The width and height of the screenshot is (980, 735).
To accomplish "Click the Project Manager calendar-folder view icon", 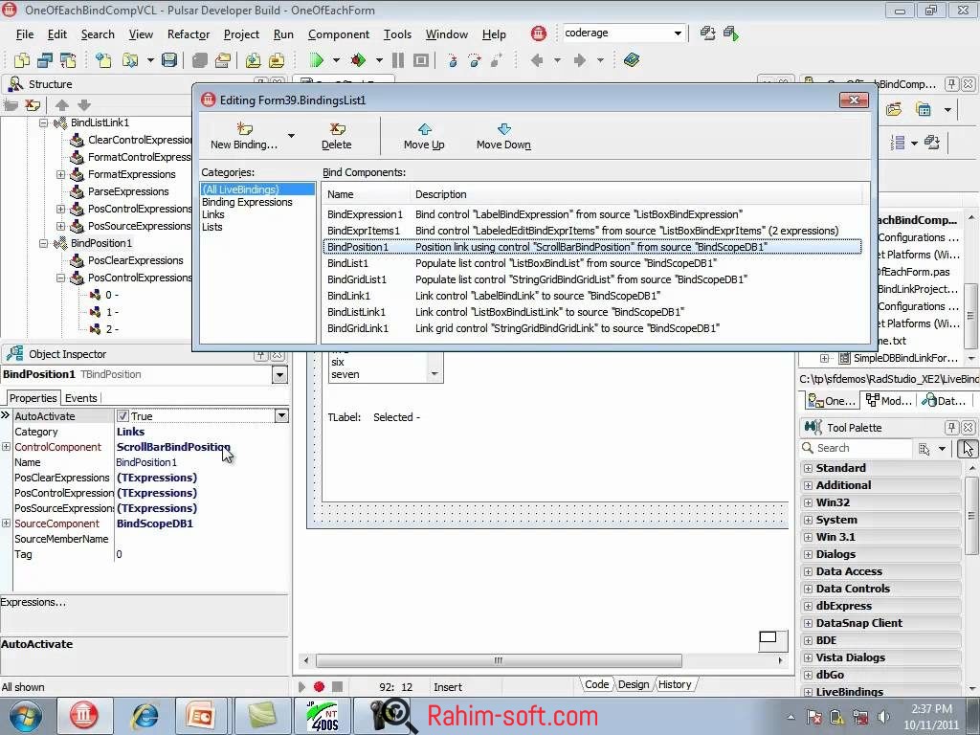I will click(x=924, y=109).
